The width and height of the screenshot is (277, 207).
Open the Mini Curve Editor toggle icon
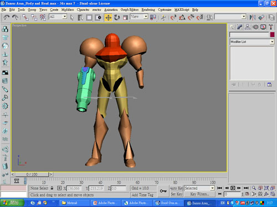point(17,181)
